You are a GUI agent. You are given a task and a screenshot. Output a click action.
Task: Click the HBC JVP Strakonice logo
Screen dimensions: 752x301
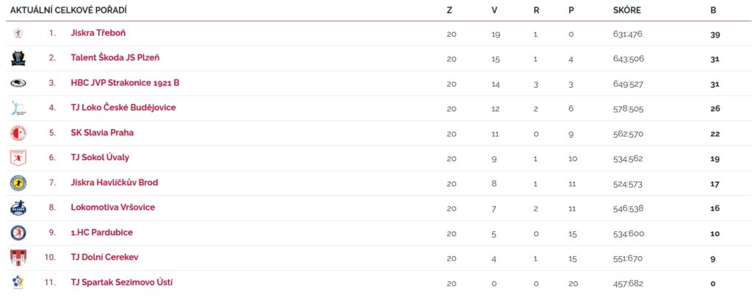18,83
